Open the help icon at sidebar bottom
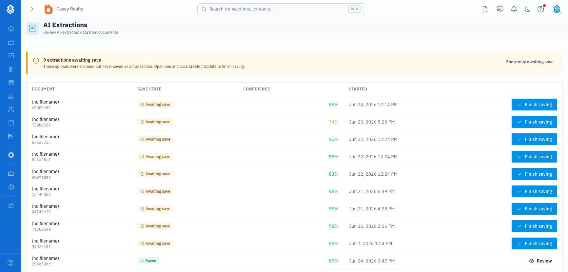The image size is (568, 272). point(10,263)
